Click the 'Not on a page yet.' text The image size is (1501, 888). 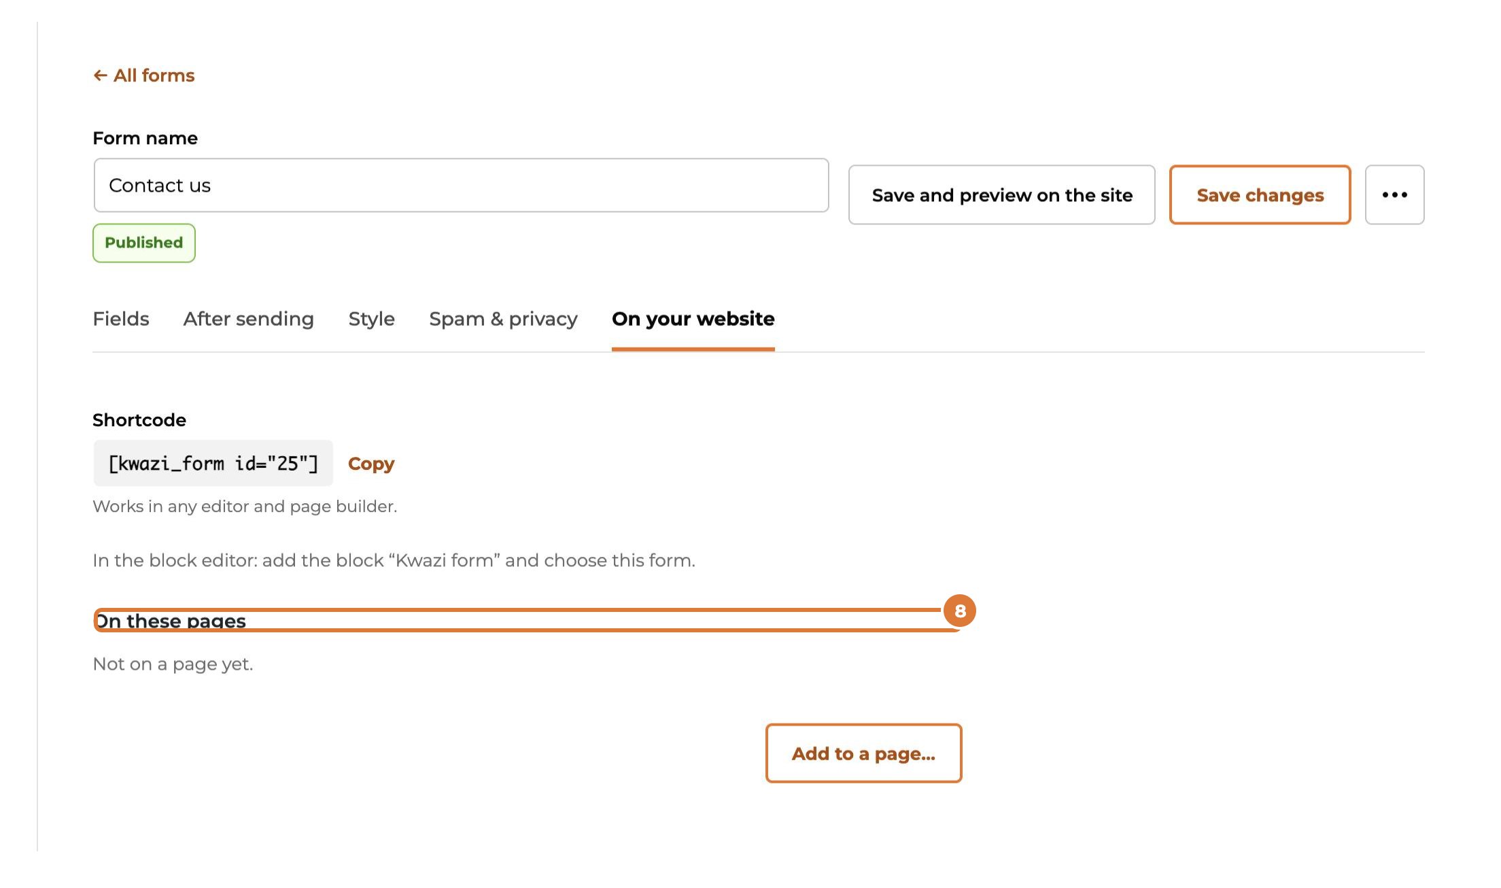coord(173,664)
